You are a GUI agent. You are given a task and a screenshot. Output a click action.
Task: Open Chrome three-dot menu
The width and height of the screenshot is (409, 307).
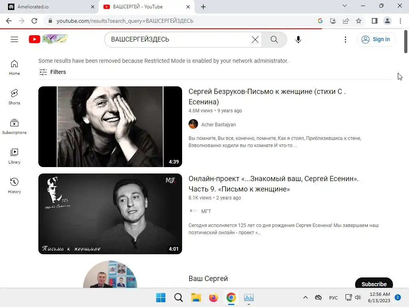tap(400, 21)
